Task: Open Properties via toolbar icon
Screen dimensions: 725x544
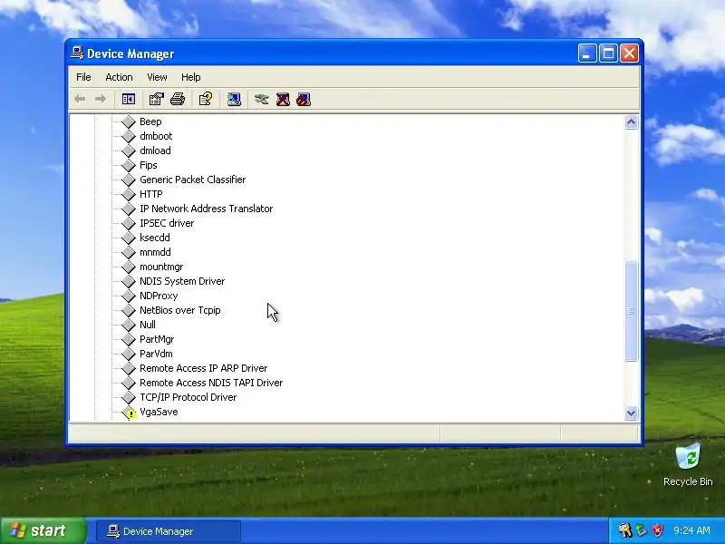Action: (x=157, y=99)
